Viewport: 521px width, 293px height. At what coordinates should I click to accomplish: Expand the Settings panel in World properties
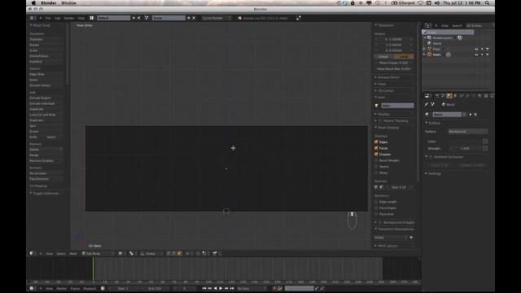434,173
